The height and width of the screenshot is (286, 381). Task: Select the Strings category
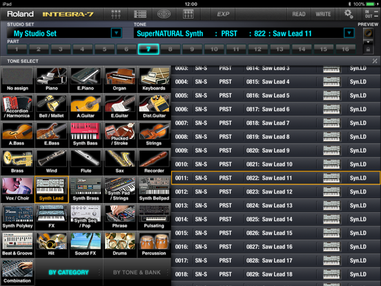click(x=154, y=134)
